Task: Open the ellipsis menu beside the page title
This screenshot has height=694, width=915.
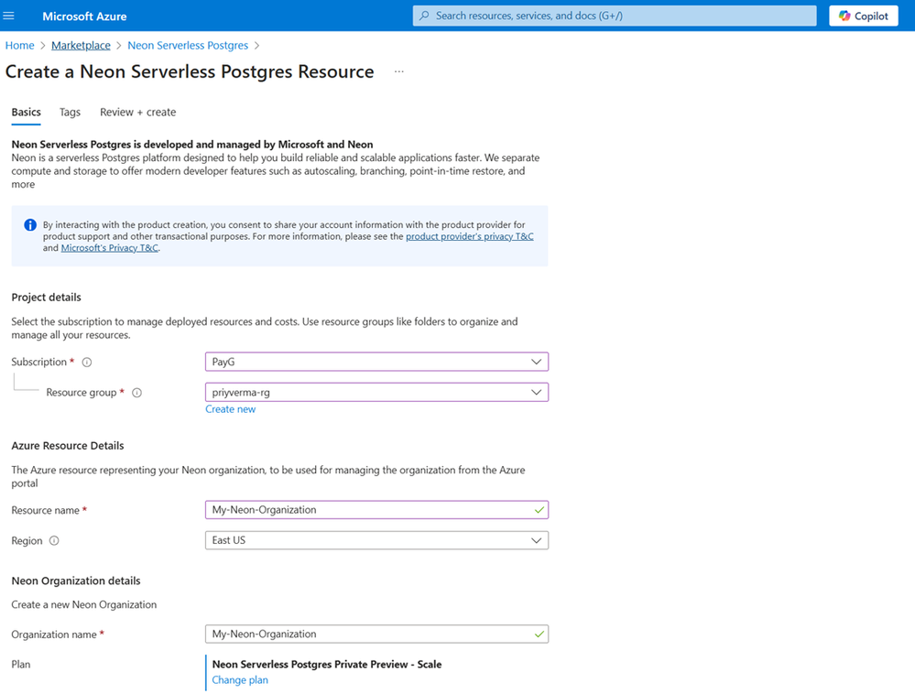Action: coord(399,71)
